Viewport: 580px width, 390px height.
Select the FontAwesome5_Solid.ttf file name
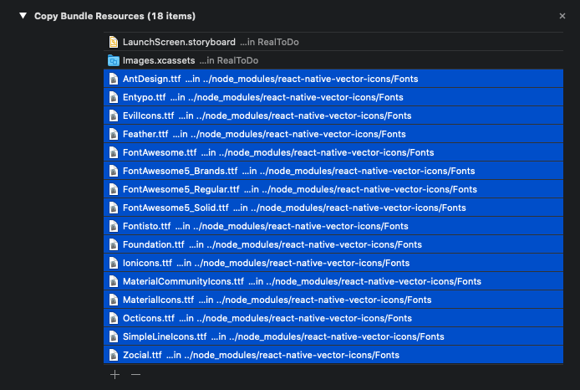pos(176,208)
